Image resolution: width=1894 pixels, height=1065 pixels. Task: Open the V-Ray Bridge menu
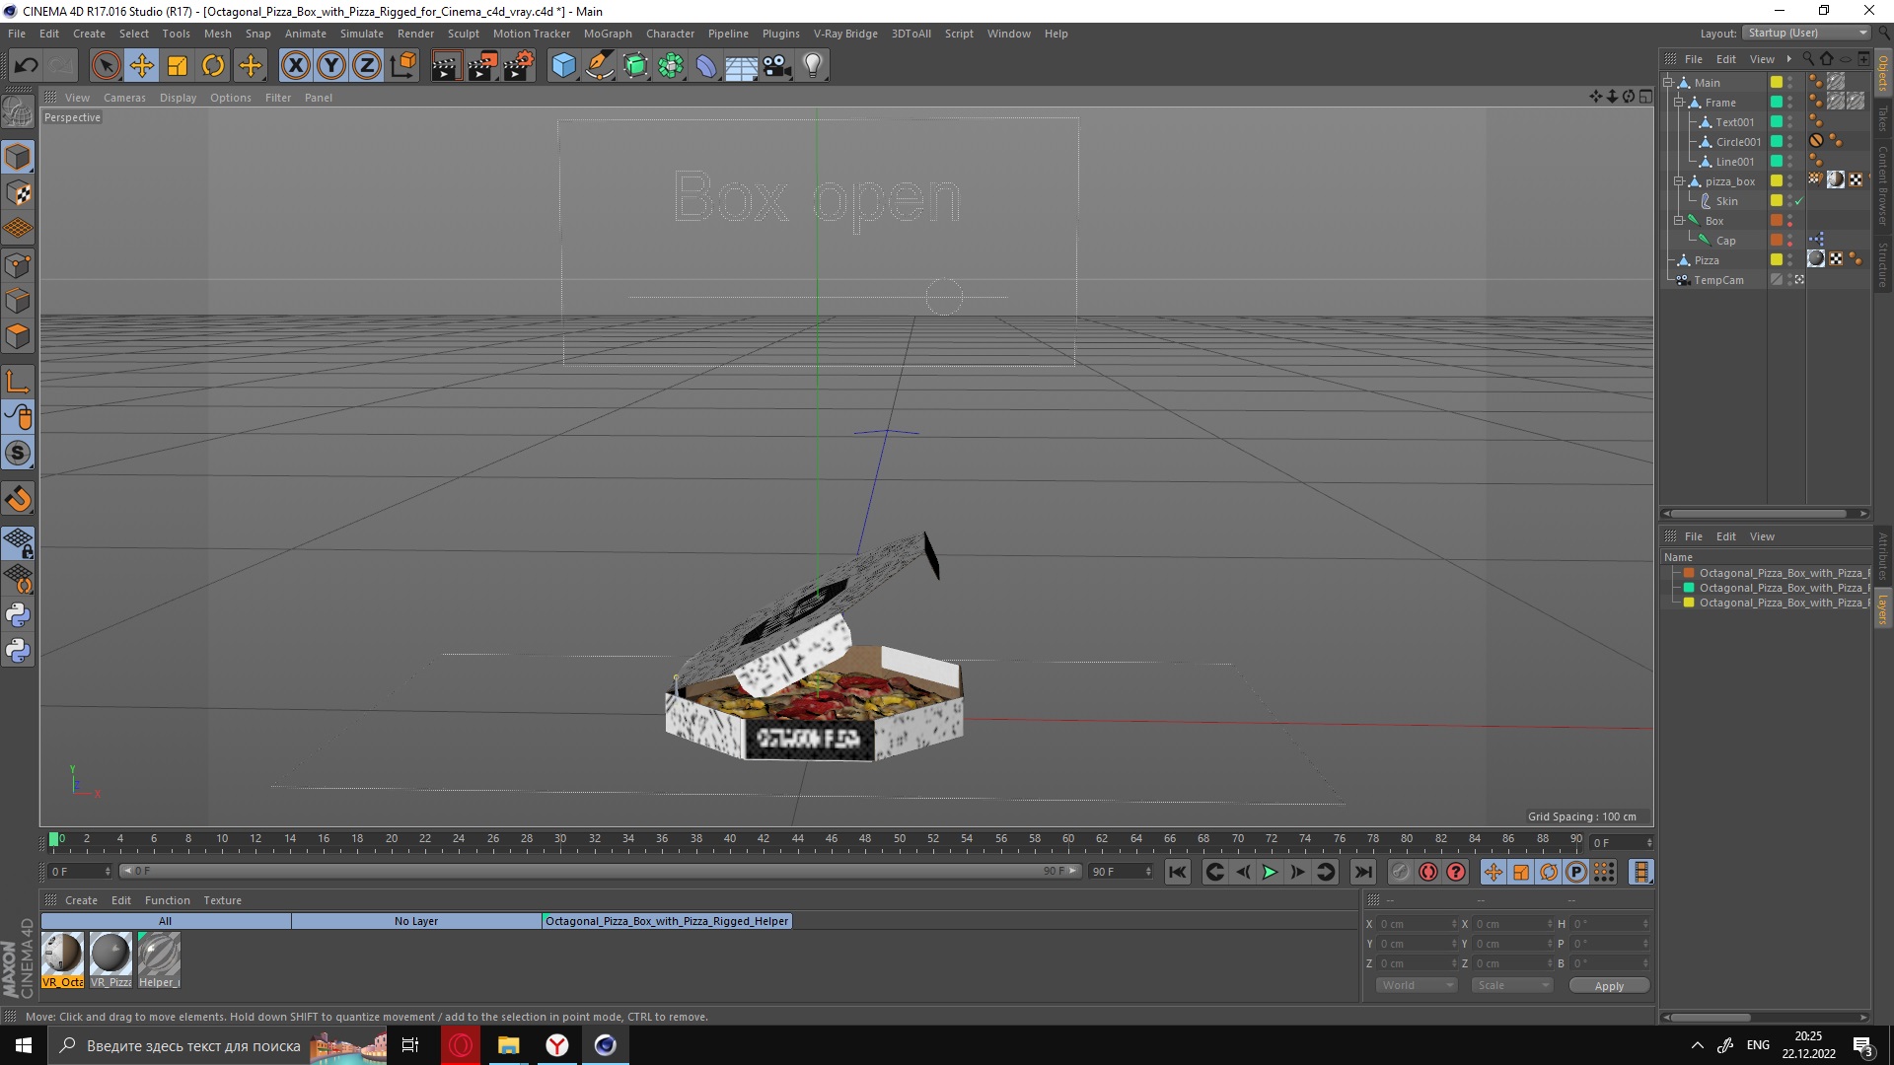(x=845, y=34)
